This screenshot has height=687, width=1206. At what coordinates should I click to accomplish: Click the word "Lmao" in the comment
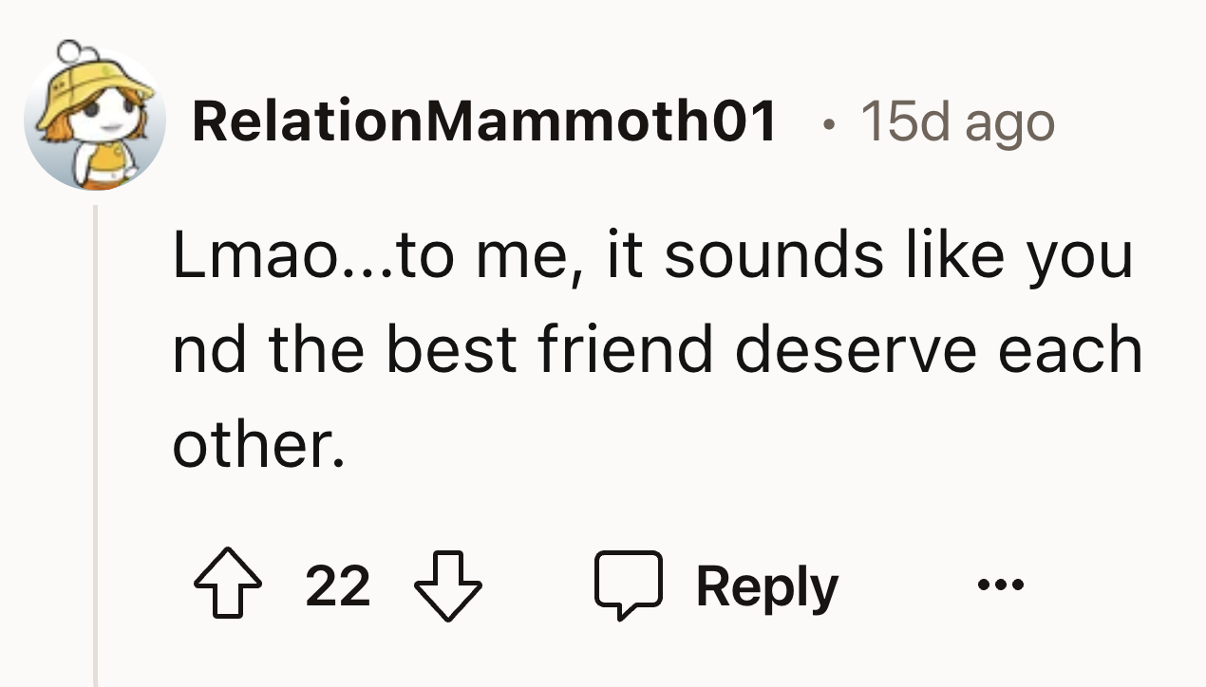(251, 256)
